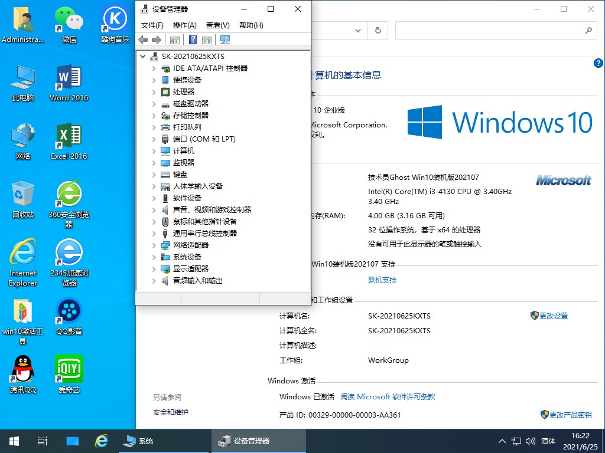605x453 pixels.
Task: Click the Help icon in Device Manager toolbar
Action: 193,40
